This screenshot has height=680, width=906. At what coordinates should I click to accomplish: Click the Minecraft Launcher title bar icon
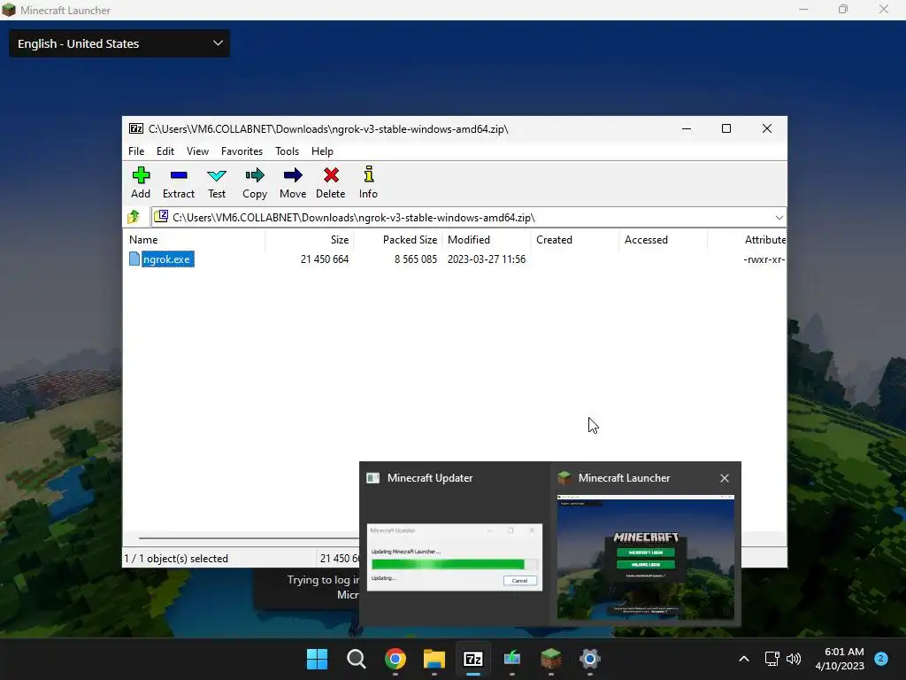click(9, 10)
